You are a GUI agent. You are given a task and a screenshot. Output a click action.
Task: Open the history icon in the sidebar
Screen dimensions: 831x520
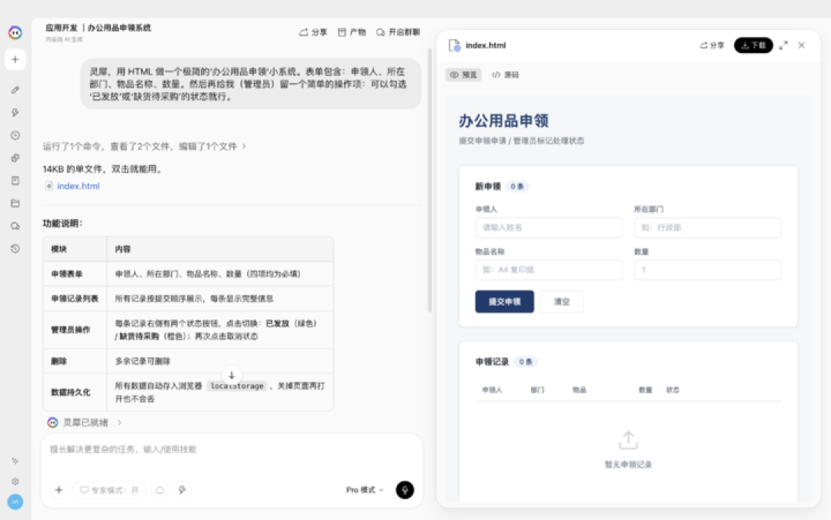click(15, 249)
